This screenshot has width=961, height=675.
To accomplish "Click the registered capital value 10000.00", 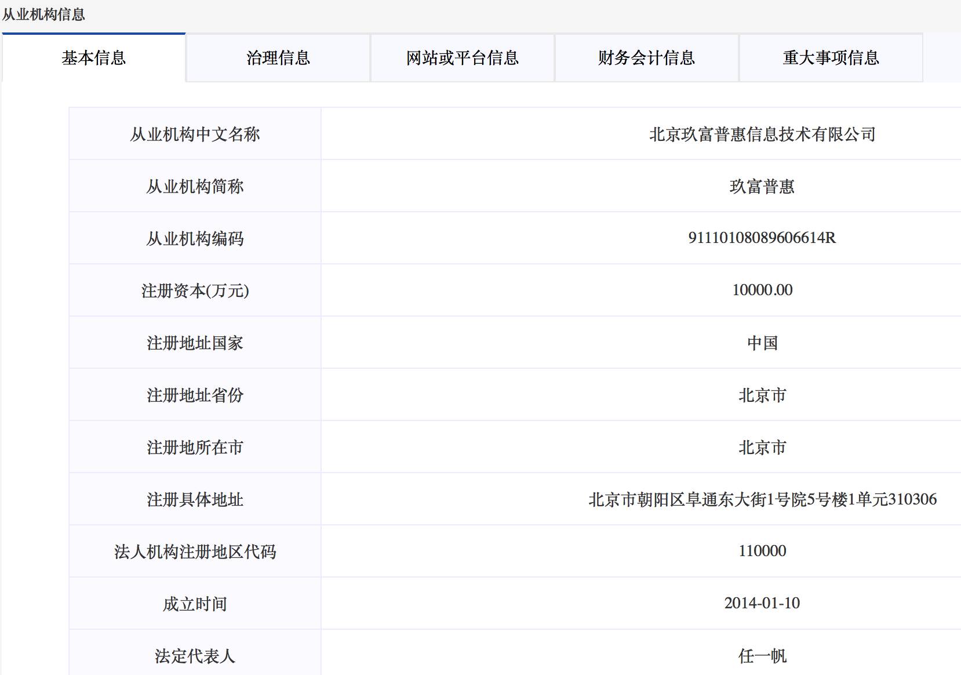I will (x=762, y=290).
